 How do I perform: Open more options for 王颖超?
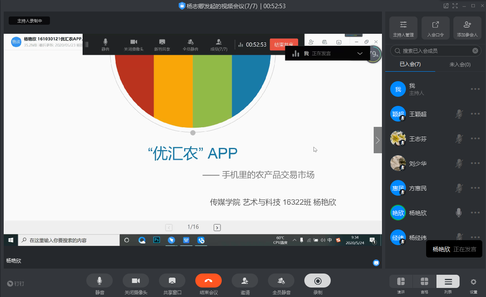(475, 114)
